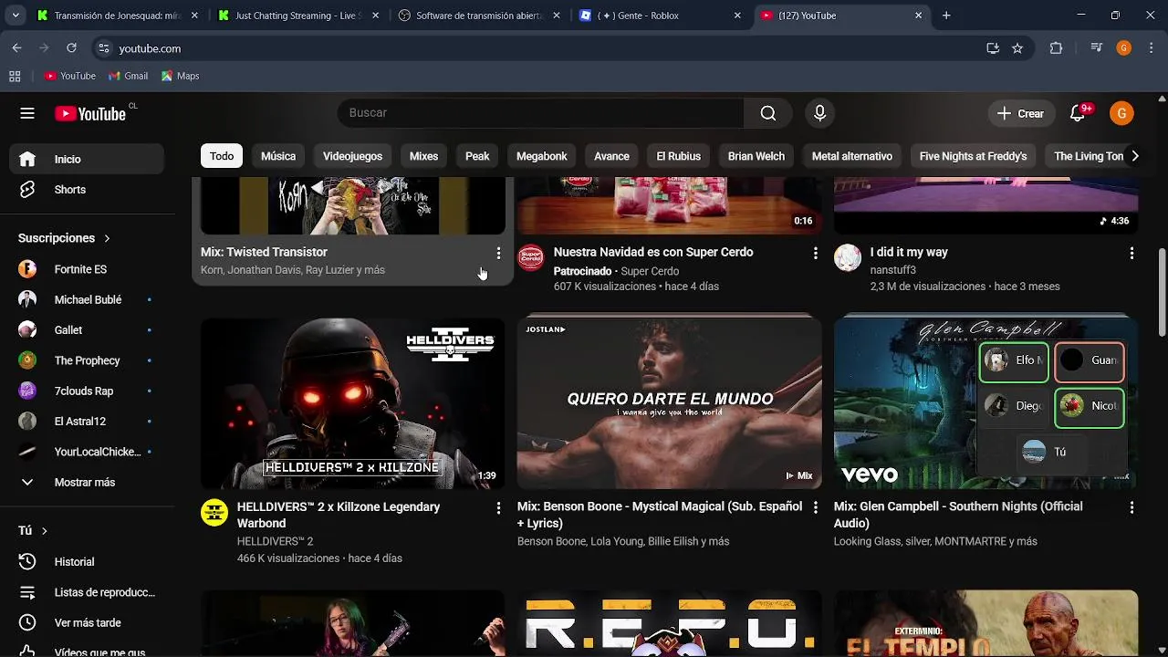Switch to Just Chatting Streaming tab
Viewport: 1168px width, 657px height.
pos(298,16)
